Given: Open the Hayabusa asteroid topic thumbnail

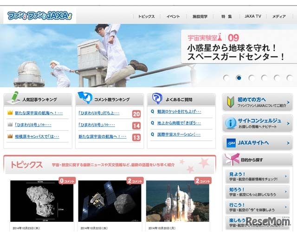Looking at the screenshot, I should [x=110, y=201].
